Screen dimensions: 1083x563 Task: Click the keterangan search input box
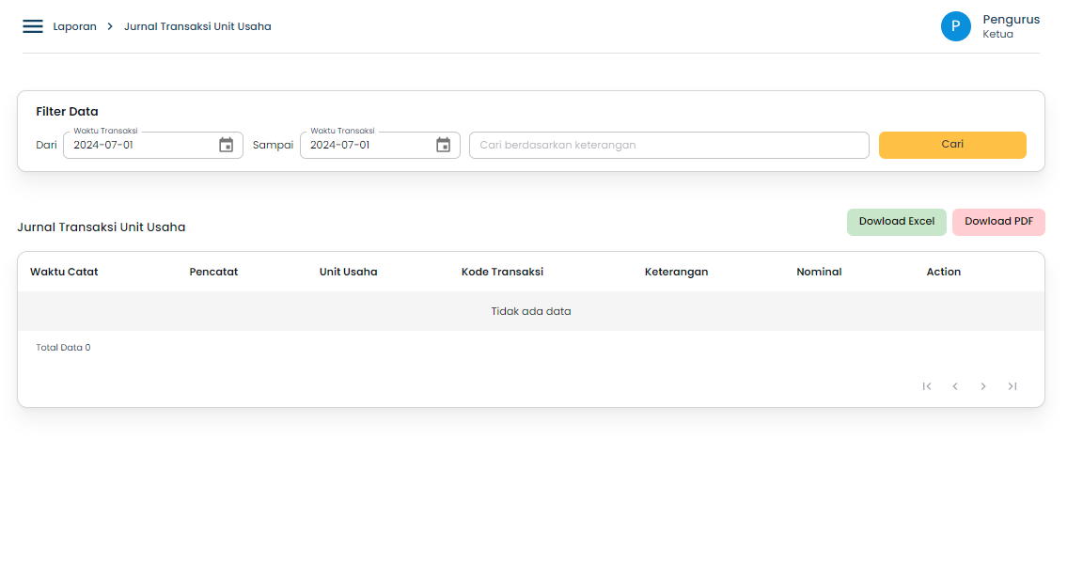668,145
